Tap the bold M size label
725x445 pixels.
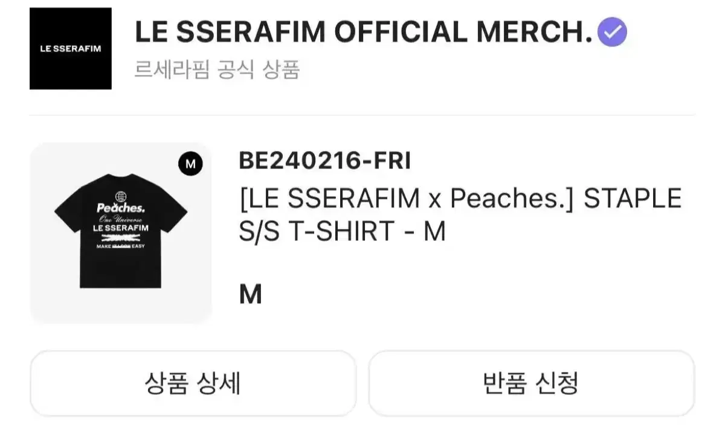coord(251,295)
